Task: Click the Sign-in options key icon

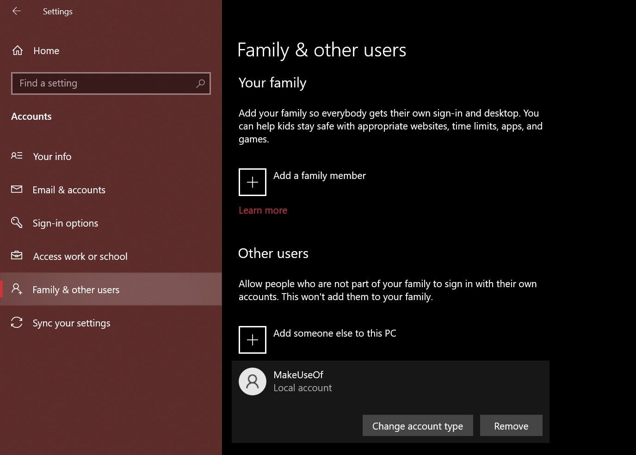Action: pyautogui.click(x=17, y=223)
